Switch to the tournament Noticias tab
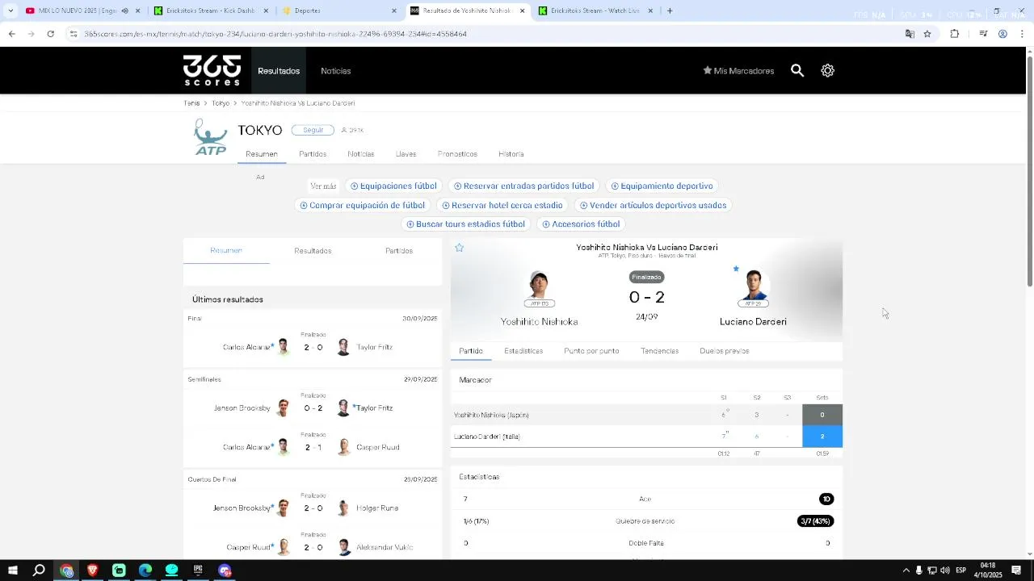Viewport: 1034px width, 581px height. [x=361, y=154]
